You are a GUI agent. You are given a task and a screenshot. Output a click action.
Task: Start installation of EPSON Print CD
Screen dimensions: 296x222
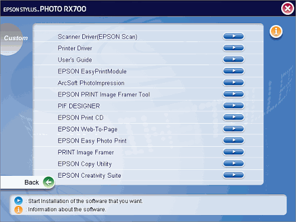coord(233,117)
